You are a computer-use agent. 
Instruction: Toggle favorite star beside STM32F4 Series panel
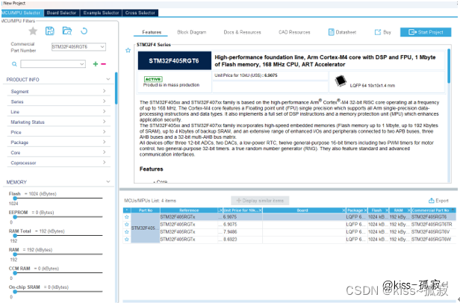(x=128, y=50)
